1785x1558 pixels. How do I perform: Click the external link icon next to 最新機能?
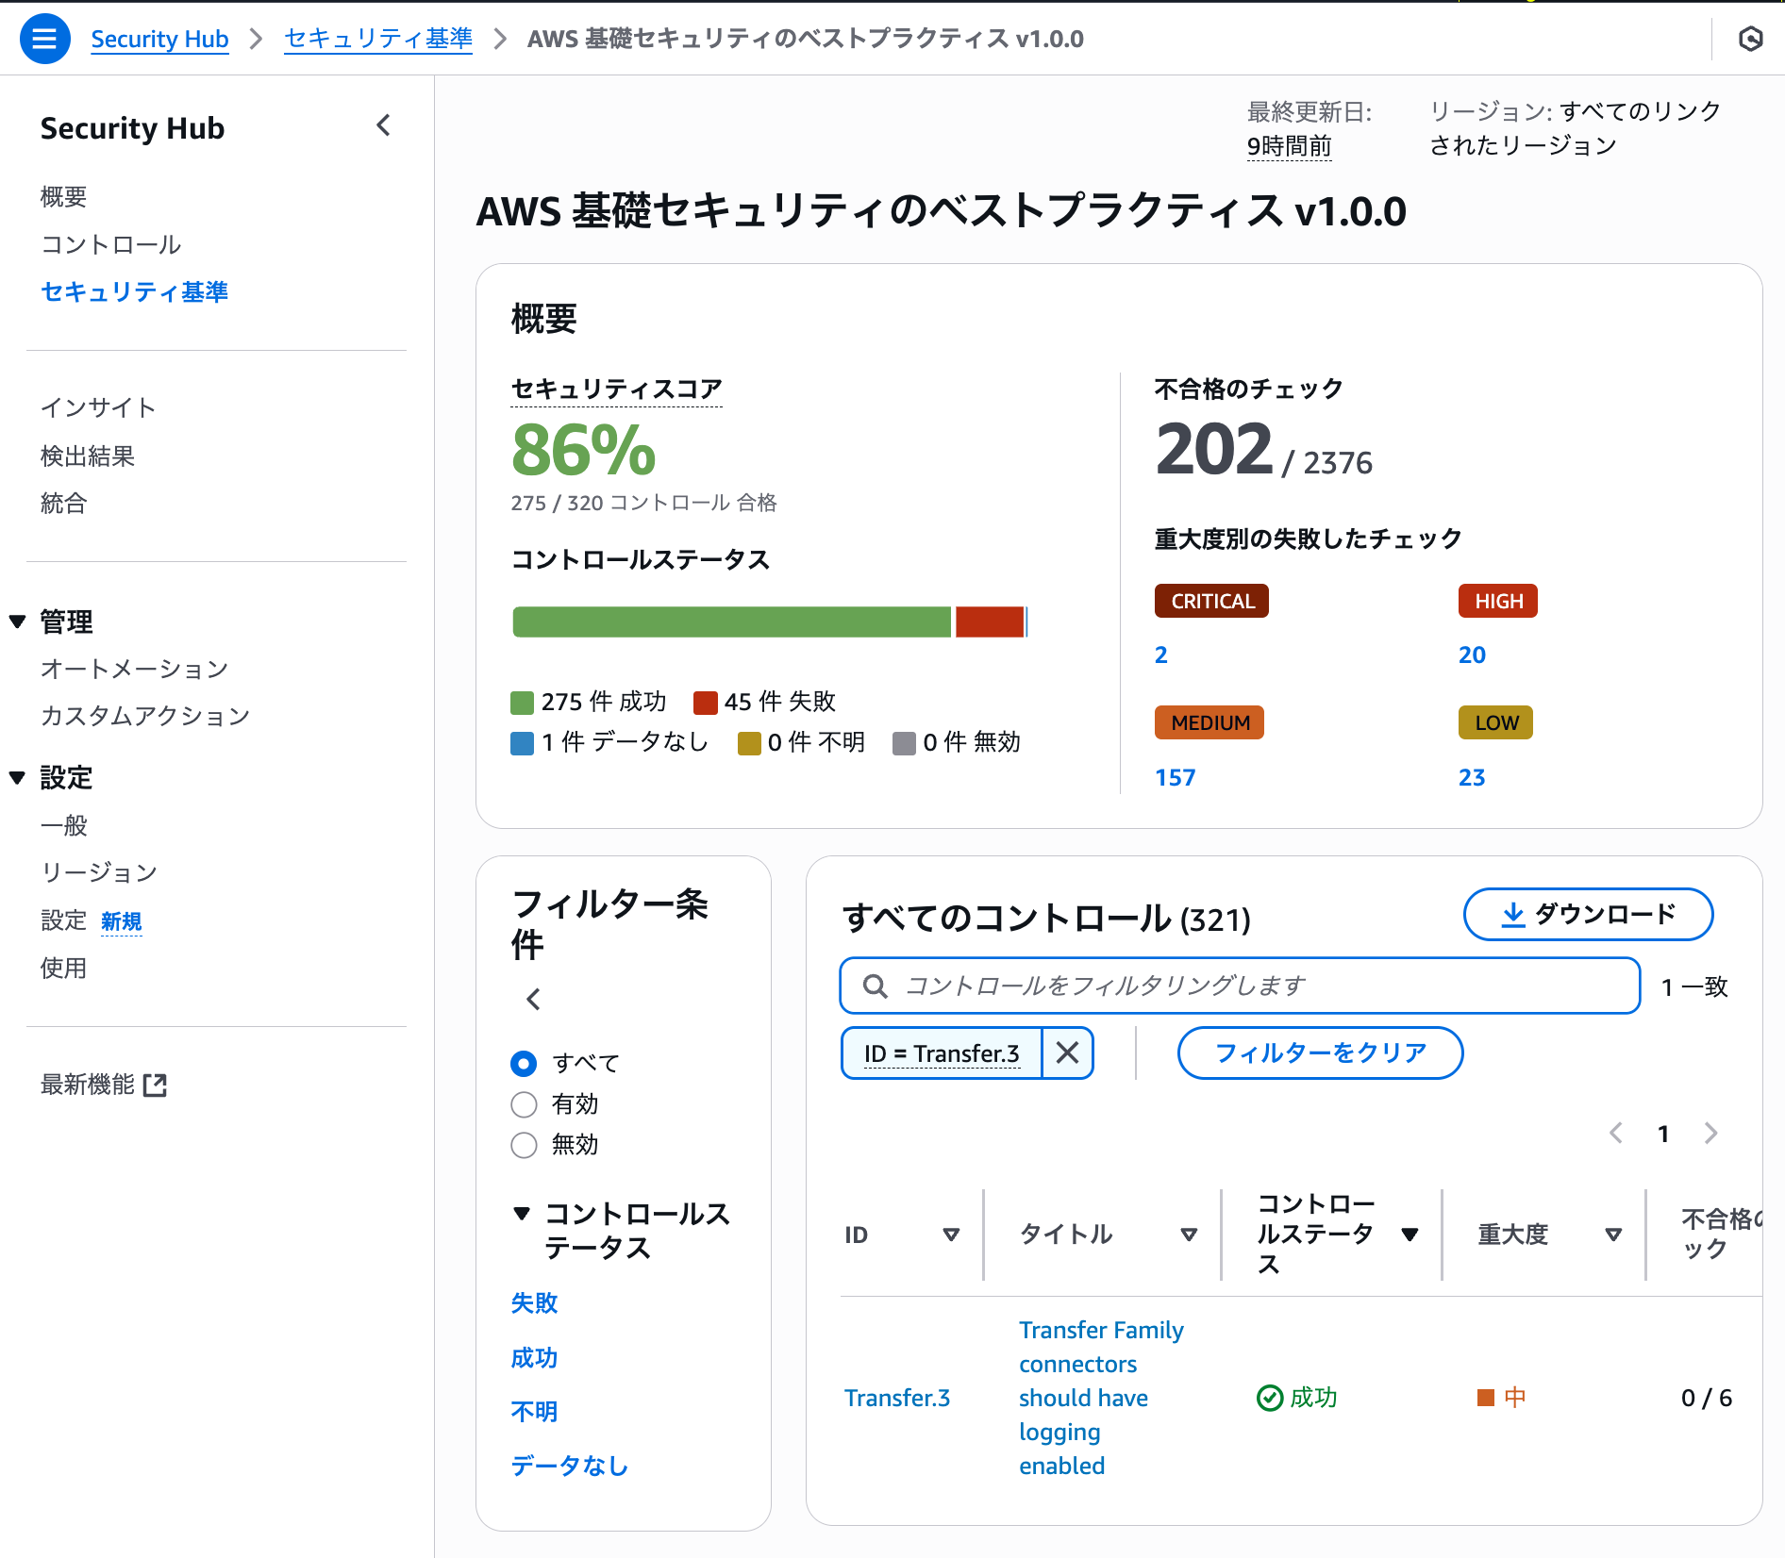point(155,1085)
